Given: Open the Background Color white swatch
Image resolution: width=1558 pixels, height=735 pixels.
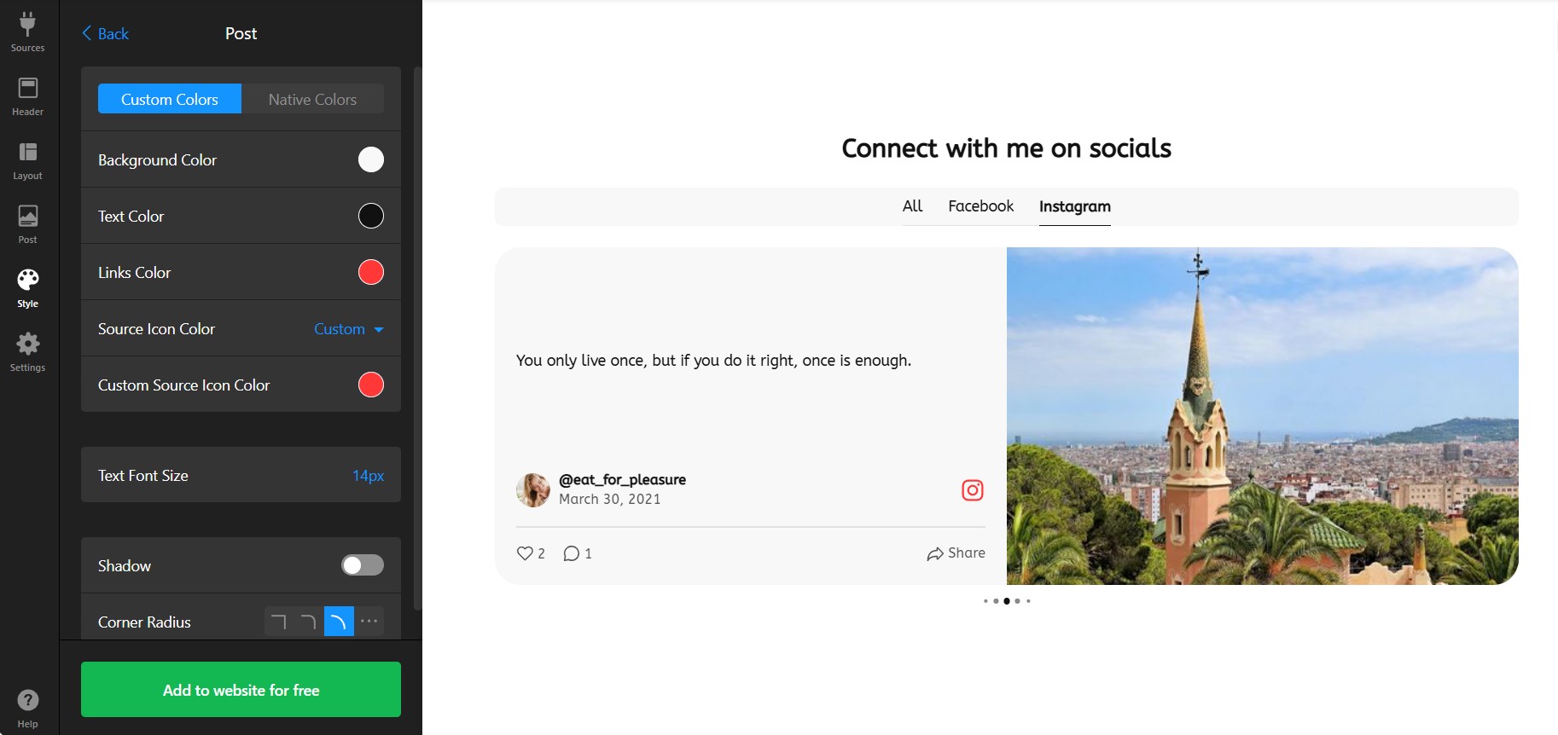Looking at the screenshot, I should point(371,159).
